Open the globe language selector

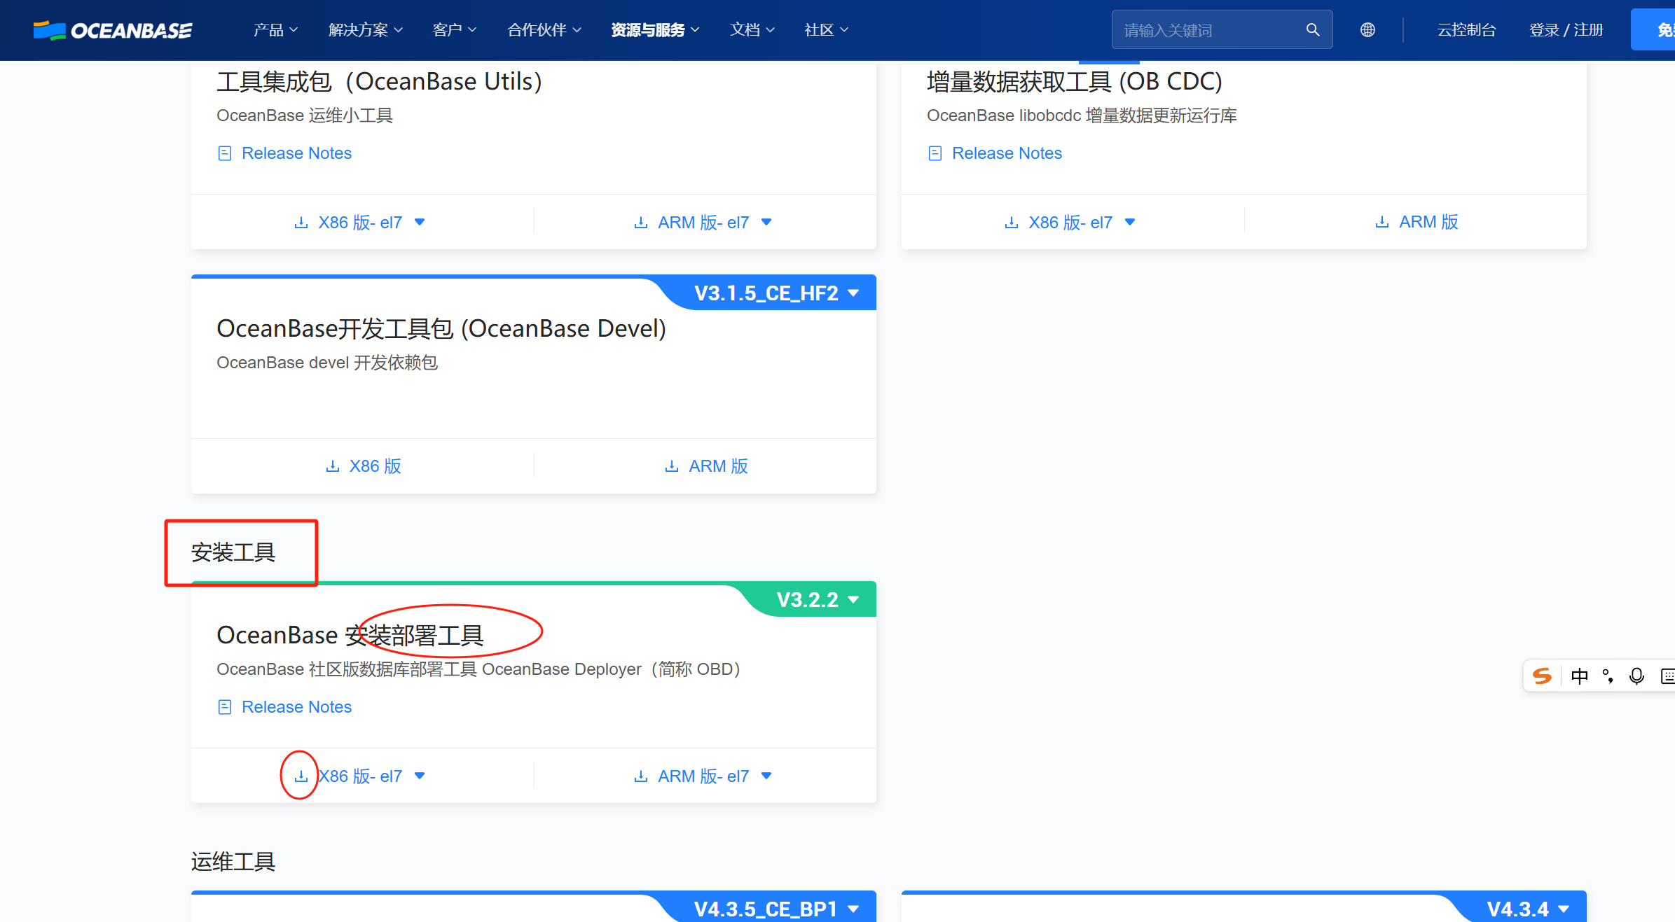point(1367,30)
